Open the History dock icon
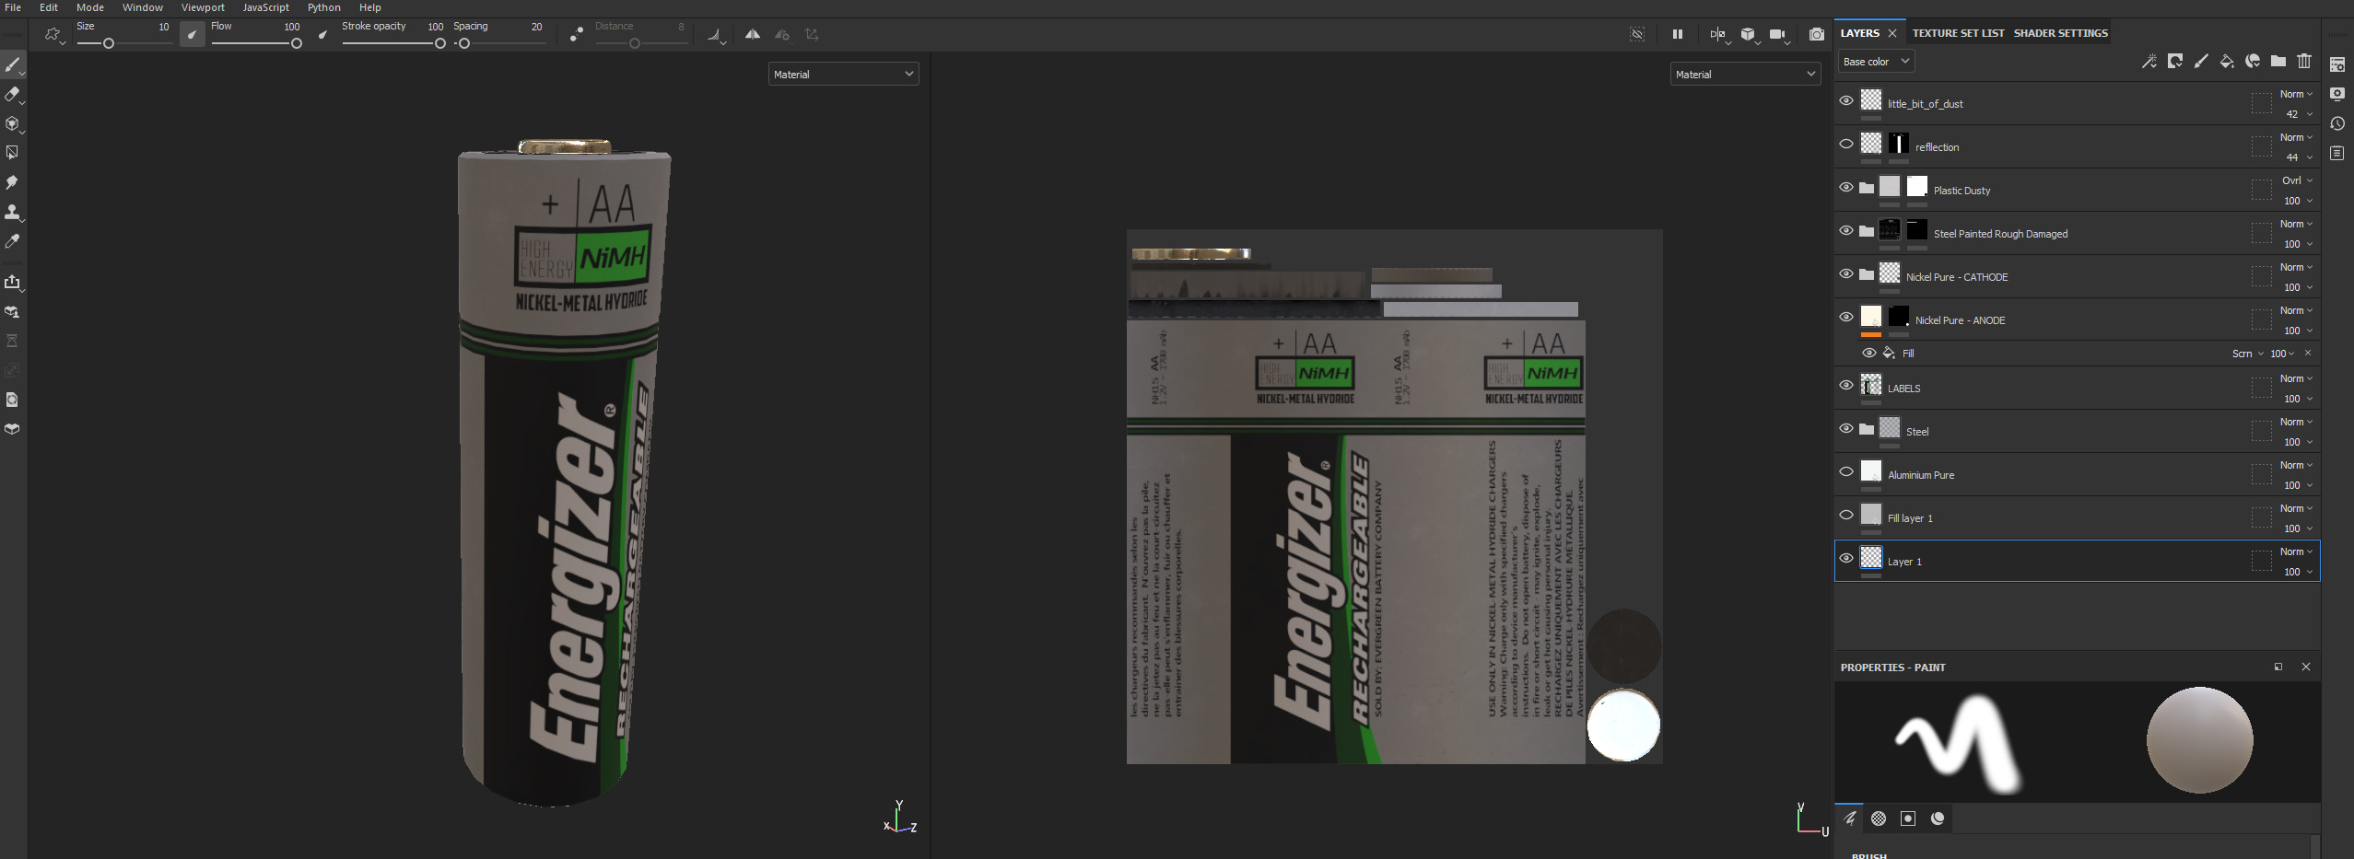 (x=2337, y=123)
